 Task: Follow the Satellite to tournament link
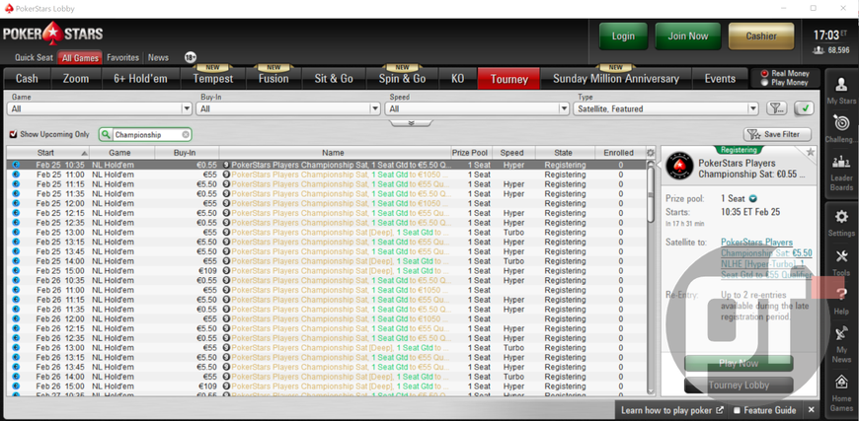(766, 258)
